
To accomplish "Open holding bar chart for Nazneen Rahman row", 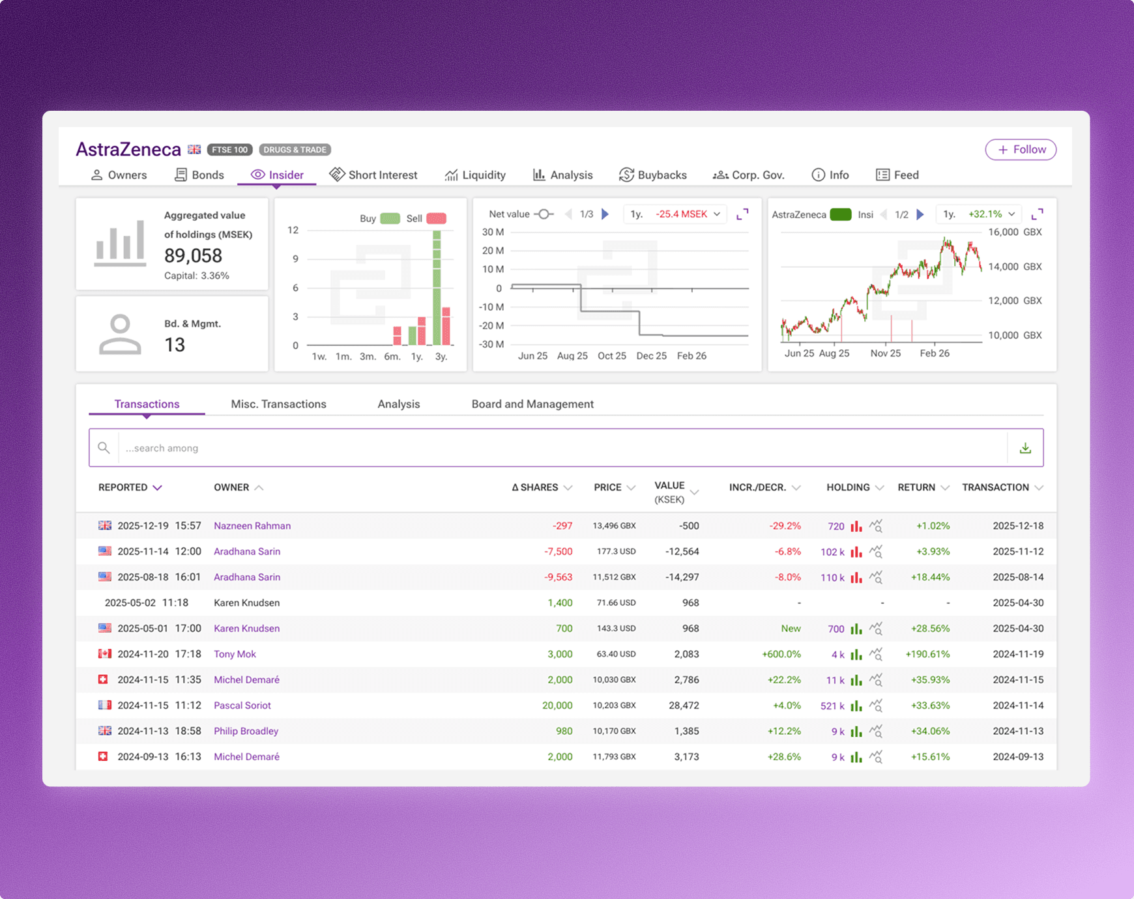I will tap(856, 526).
